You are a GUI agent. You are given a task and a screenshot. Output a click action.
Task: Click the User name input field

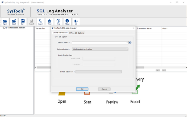[x=99, y=59]
